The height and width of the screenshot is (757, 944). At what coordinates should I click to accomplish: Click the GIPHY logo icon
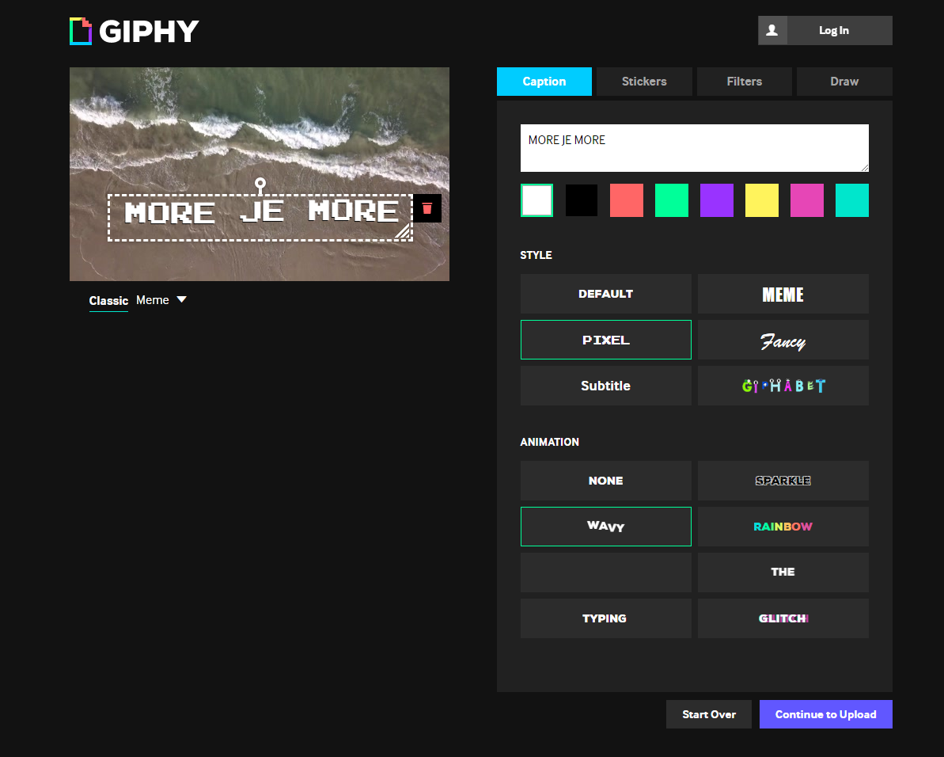point(81,32)
